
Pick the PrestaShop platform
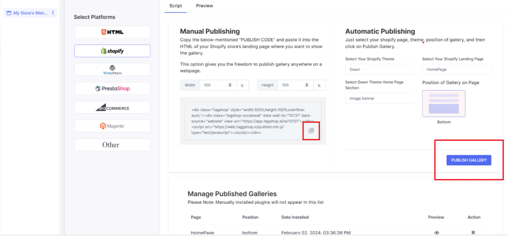click(112, 89)
